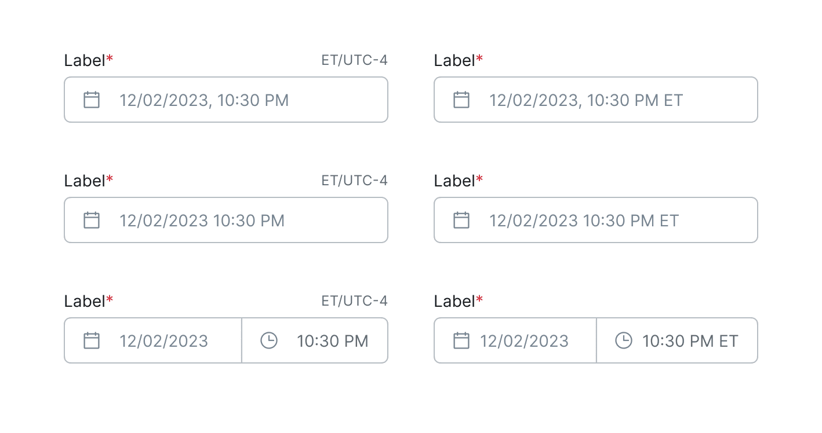Click ET/UTC-4 hint above the comma-formatted date field
This screenshot has height=433, width=822.
click(354, 60)
